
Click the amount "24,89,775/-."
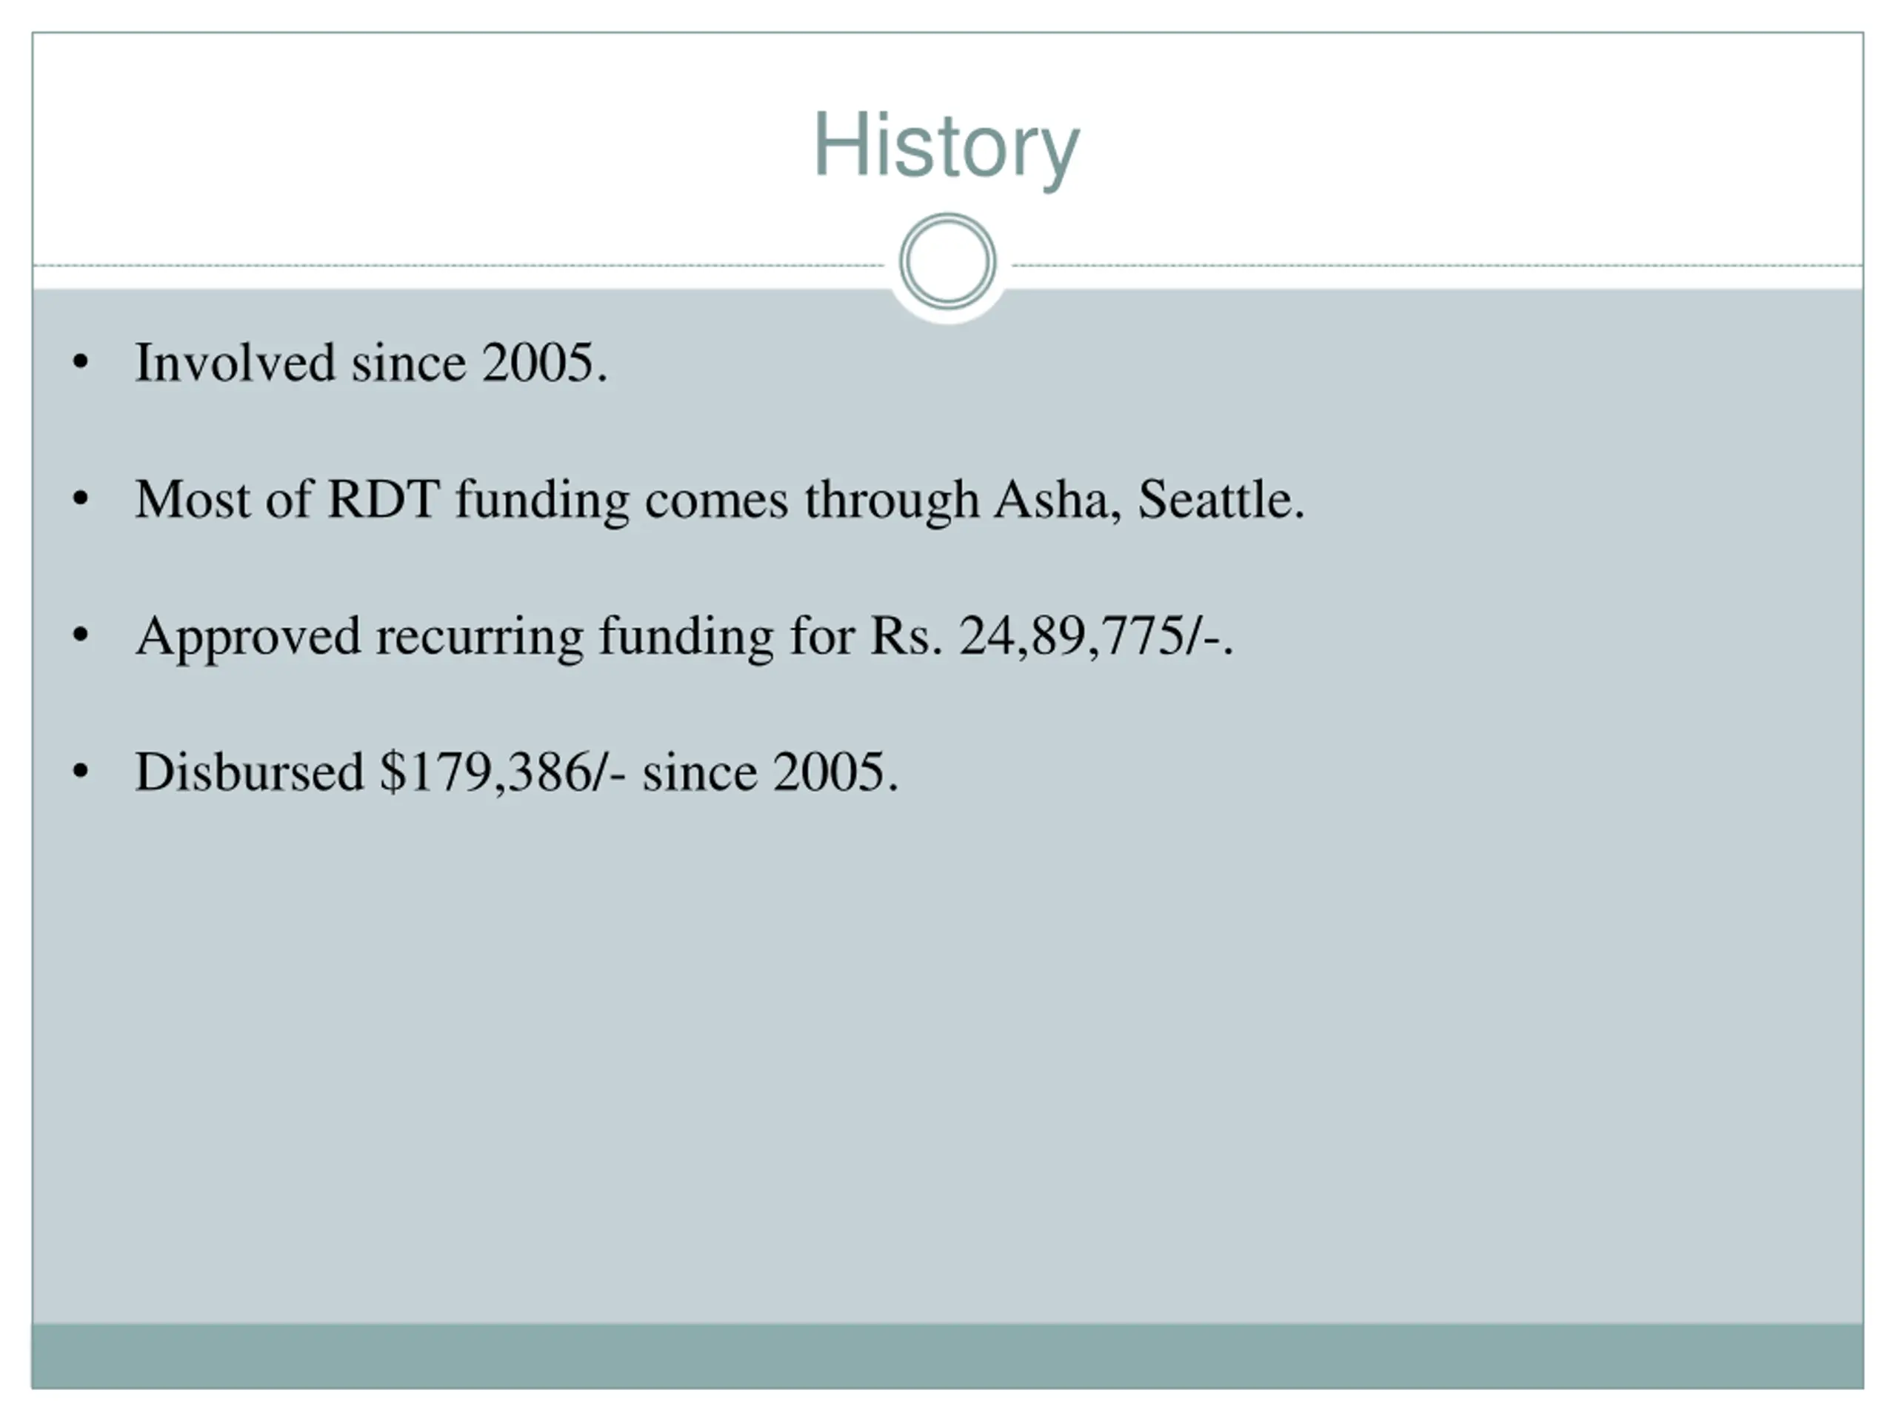click(x=1095, y=637)
